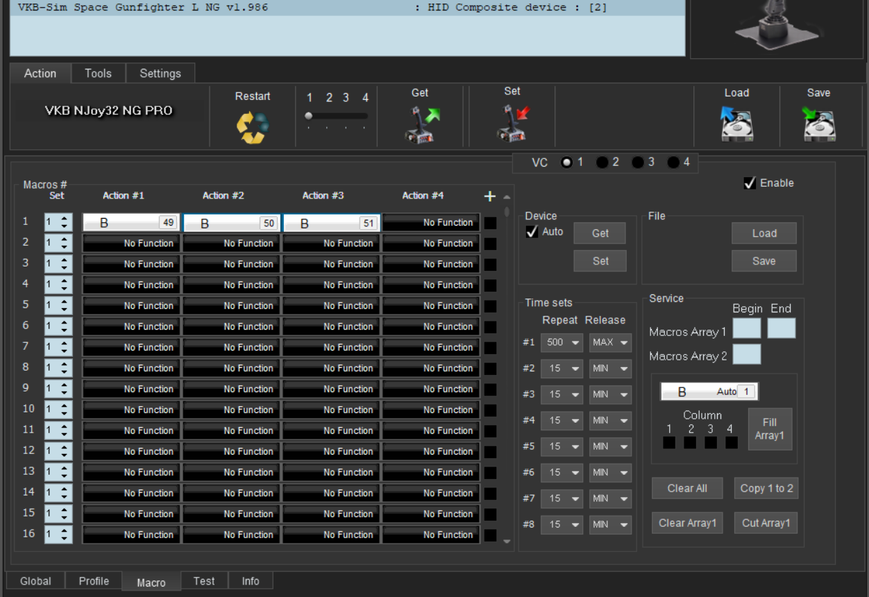Click the Set stepper for macro row 1
The height and width of the screenshot is (597, 869).
point(58,223)
